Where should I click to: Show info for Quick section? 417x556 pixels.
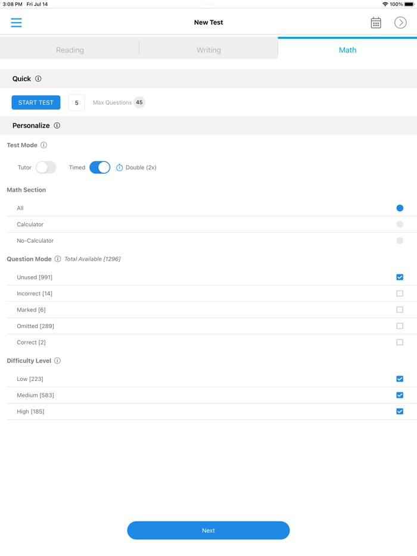(x=38, y=79)
